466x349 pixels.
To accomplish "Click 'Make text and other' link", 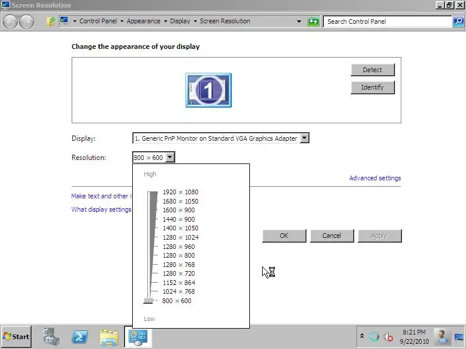I will tap(101, 196).
